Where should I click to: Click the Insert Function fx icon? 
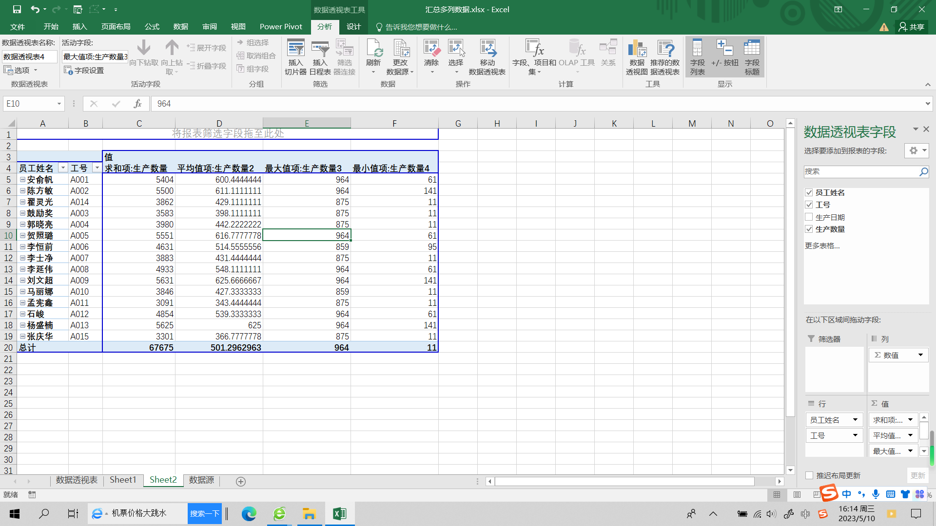pyautogui.click(x=138, y=104)
